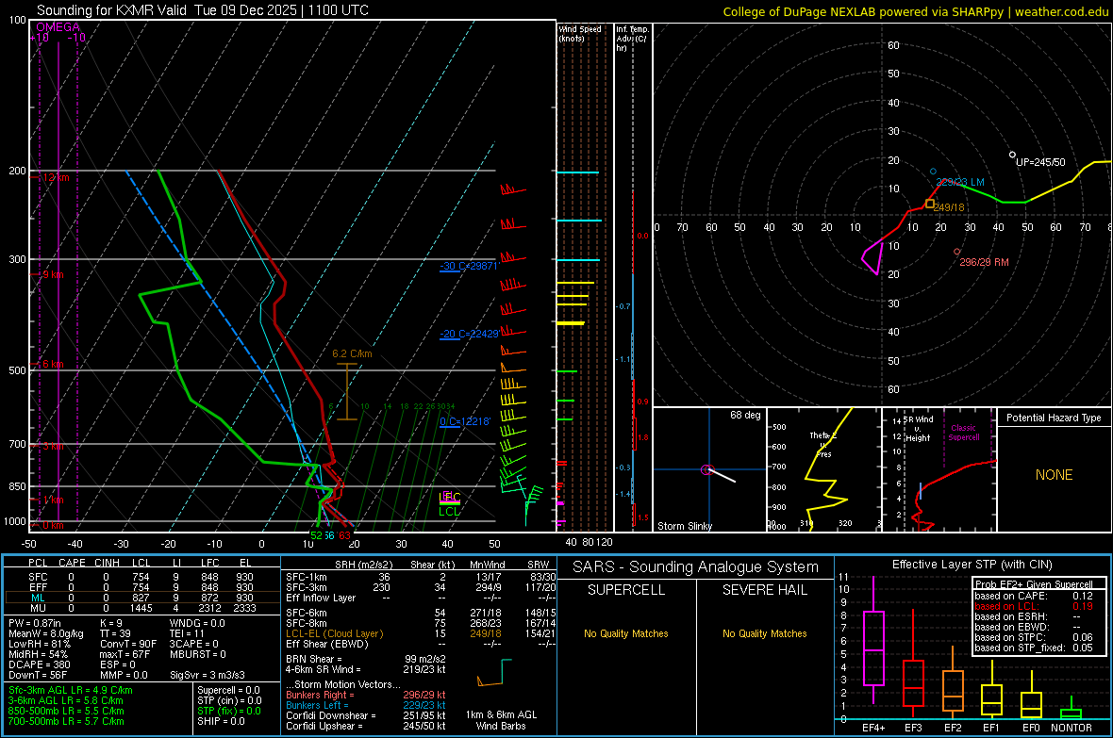Image resolution: width=1113 pixels, height=738 pixels.
Task: Select the highlighted ML parcel row
Action: [x=141, y=598]
